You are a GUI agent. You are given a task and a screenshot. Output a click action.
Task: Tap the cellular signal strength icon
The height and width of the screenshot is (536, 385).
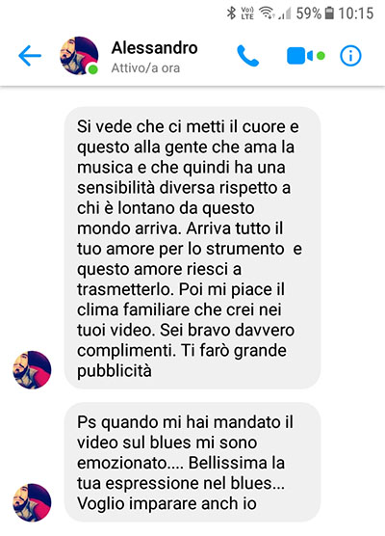point(285,13)
